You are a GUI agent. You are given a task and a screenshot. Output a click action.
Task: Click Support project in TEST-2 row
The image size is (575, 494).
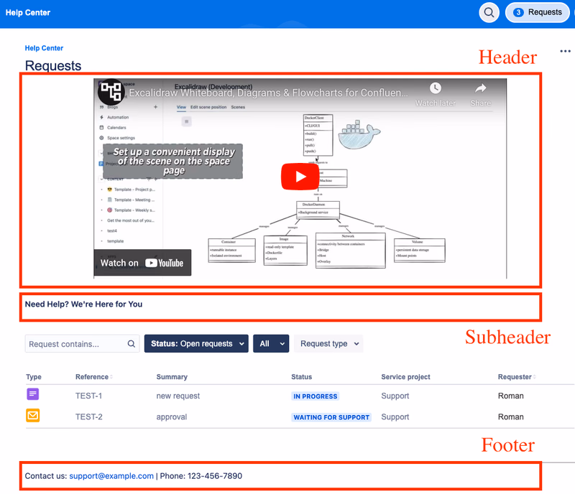(395, 416)
